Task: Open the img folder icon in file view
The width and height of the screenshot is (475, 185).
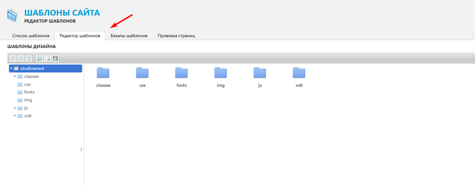Action: 220,72
